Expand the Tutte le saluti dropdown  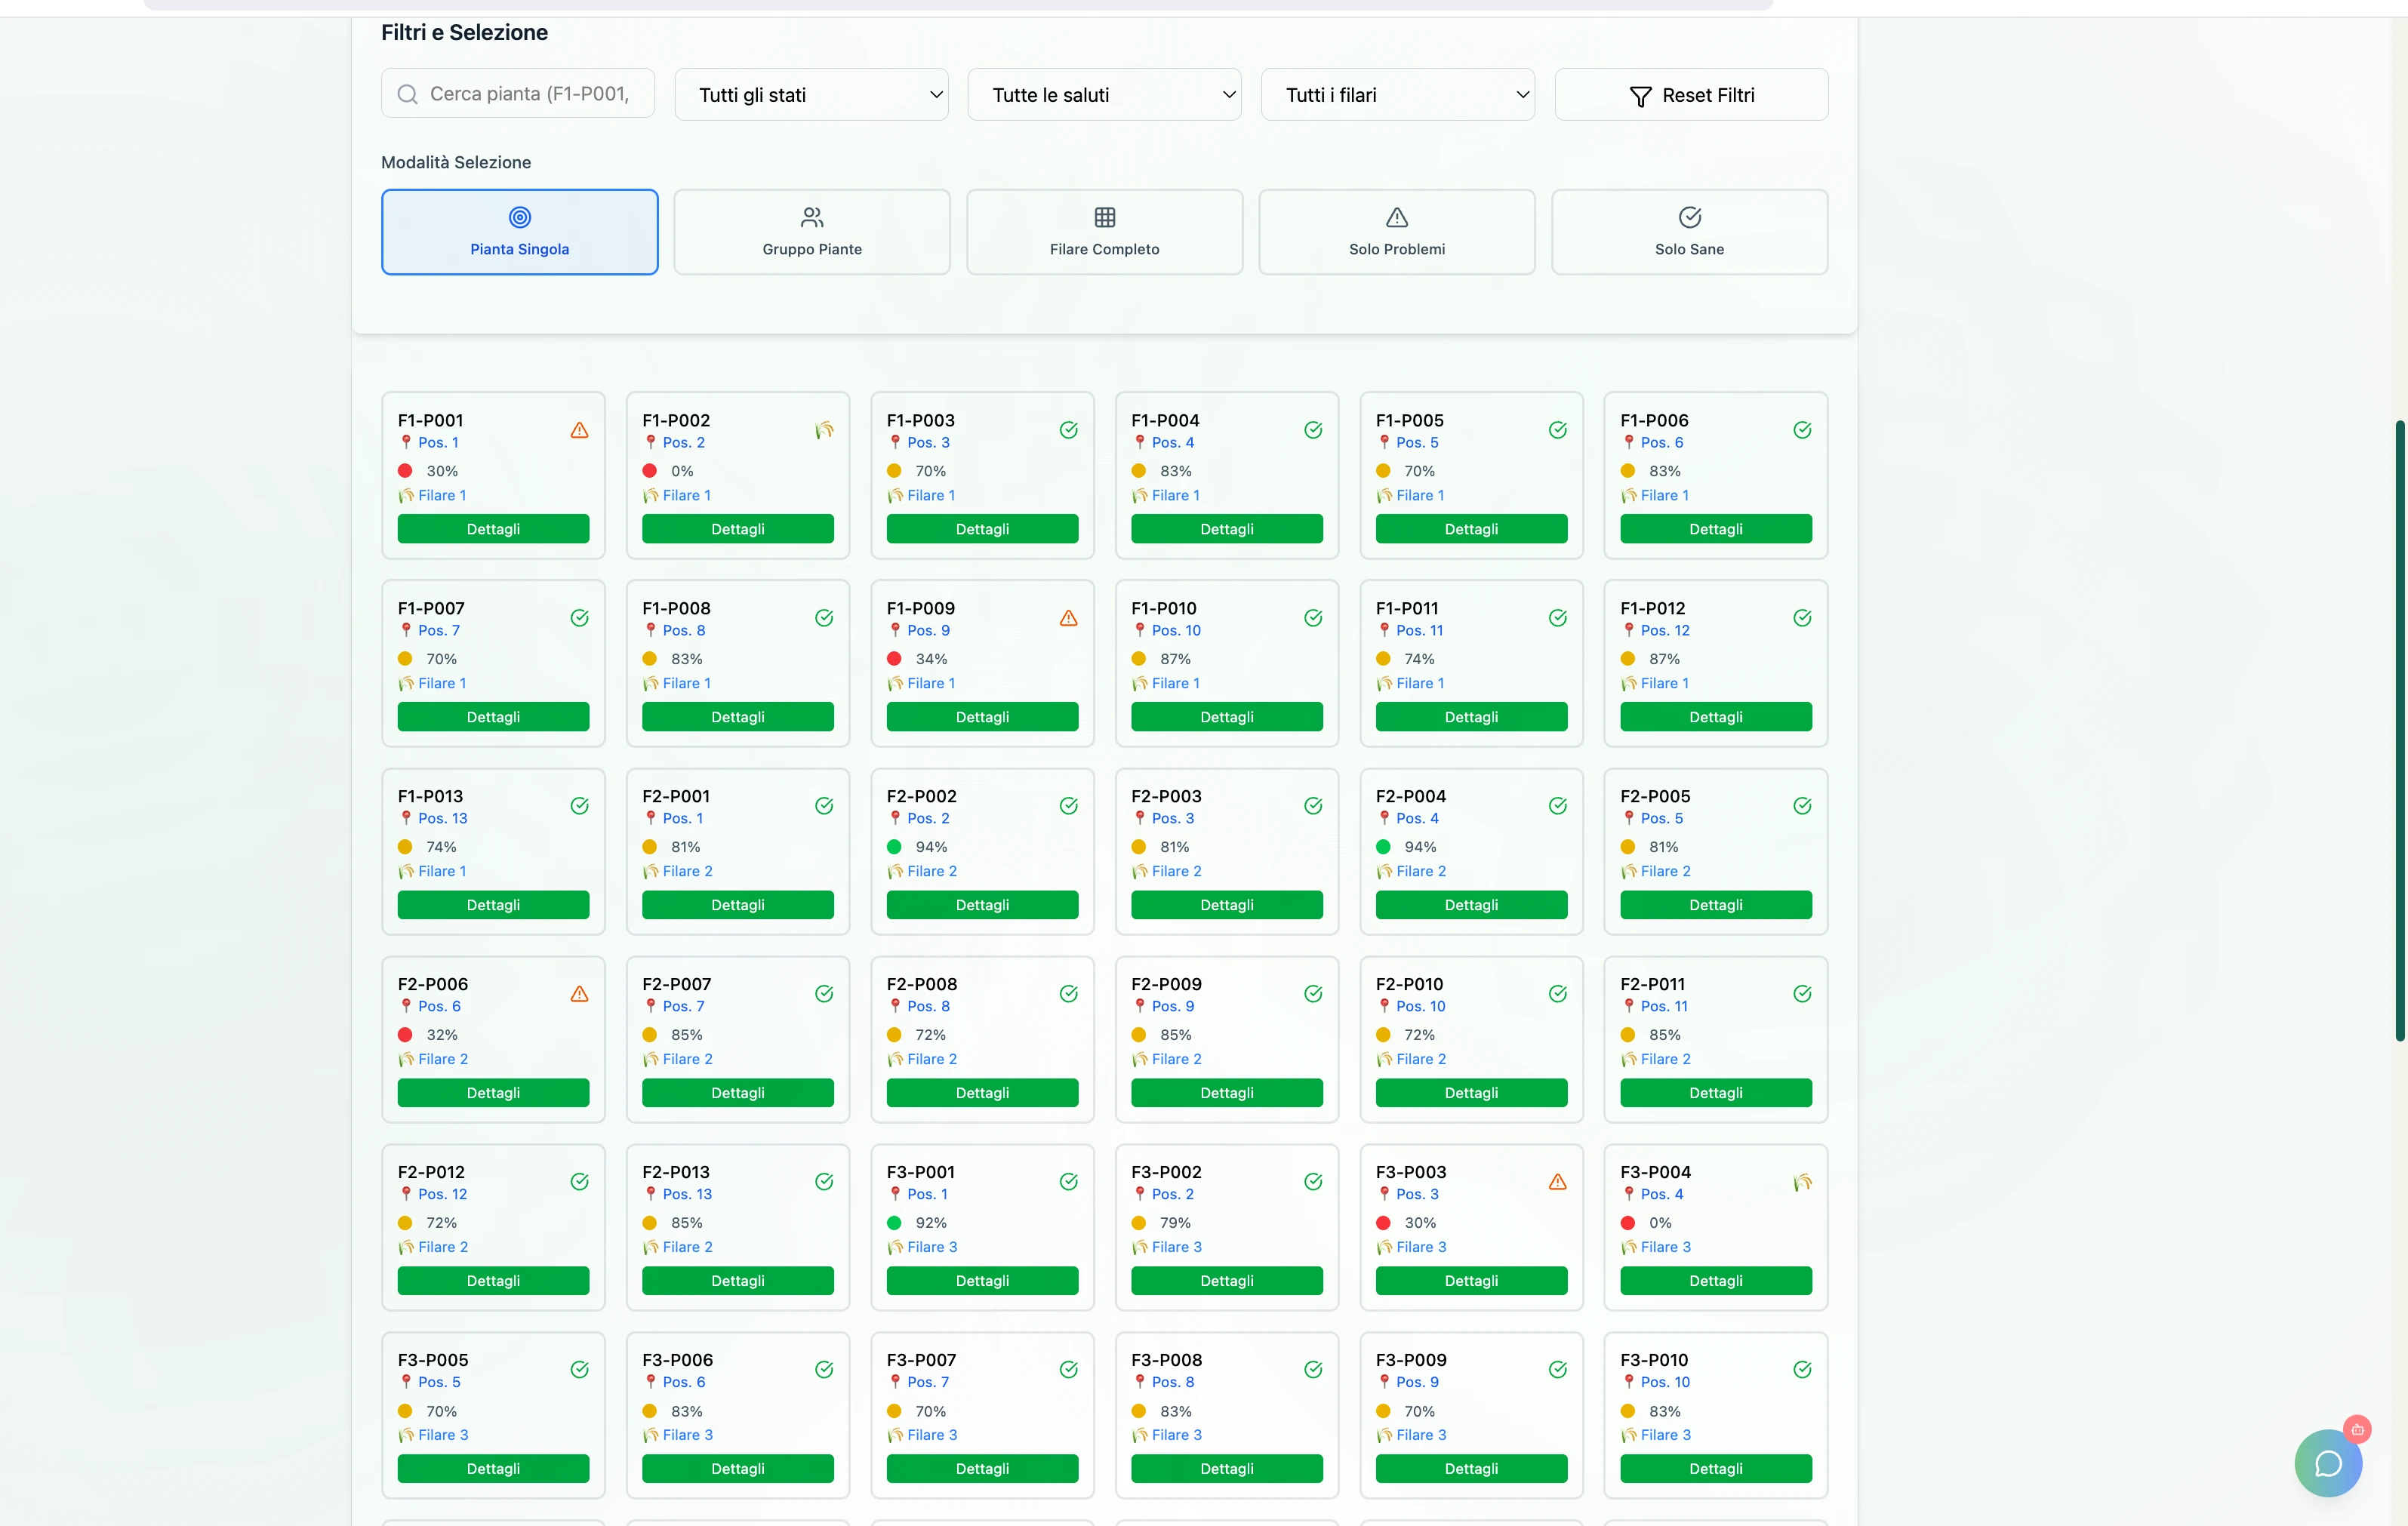[1104, 95]
